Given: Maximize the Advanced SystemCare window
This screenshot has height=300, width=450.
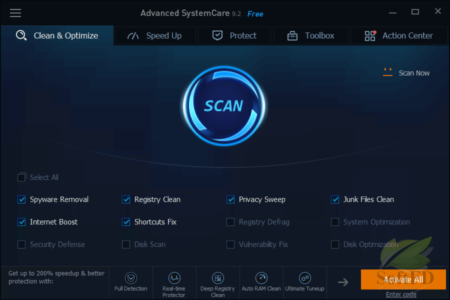Looking at the screenshot, I should tap(415, 12).
